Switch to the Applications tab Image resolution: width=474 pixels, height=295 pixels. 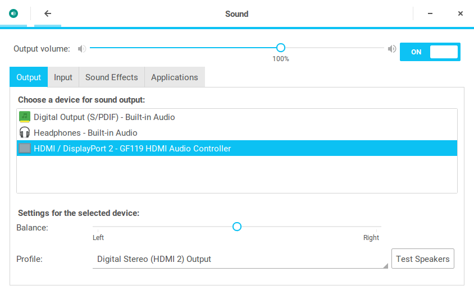(174, 77)
